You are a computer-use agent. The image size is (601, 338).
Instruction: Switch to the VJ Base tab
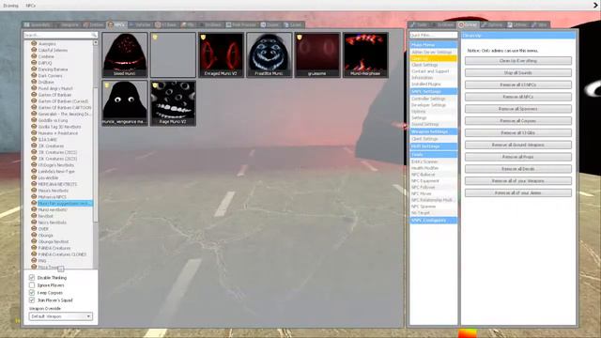166,24
